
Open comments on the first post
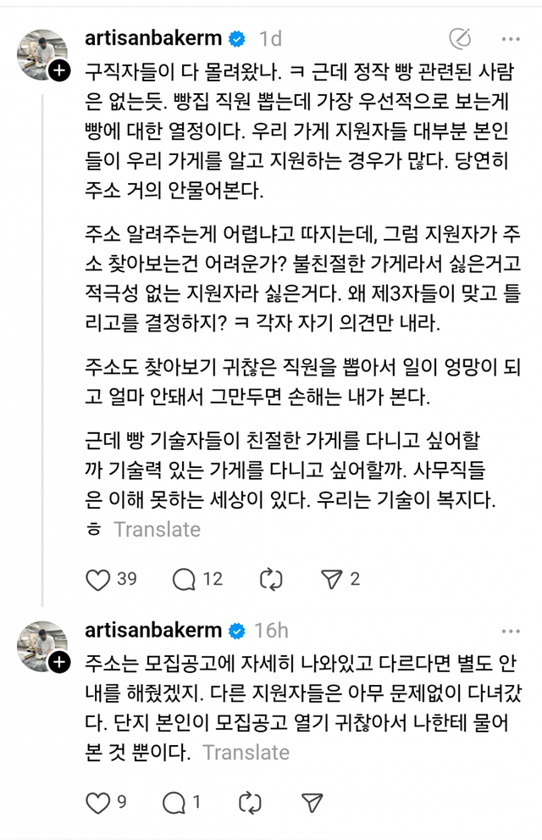[184, 579]
